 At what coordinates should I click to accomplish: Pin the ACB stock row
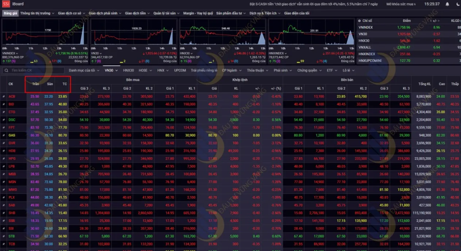click(4, 96)
